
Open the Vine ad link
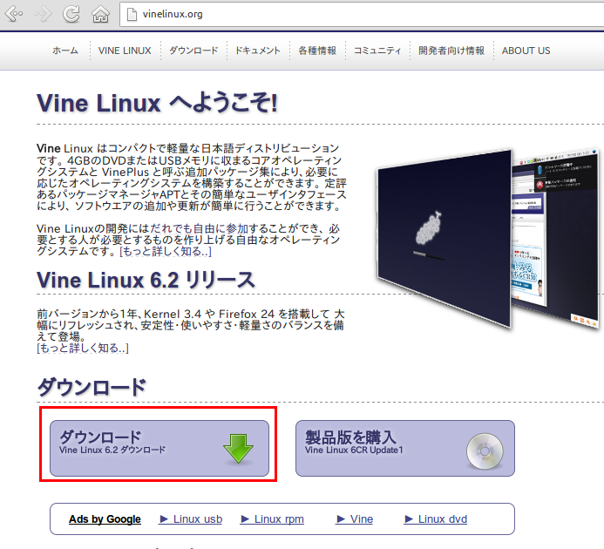(354, 519)
